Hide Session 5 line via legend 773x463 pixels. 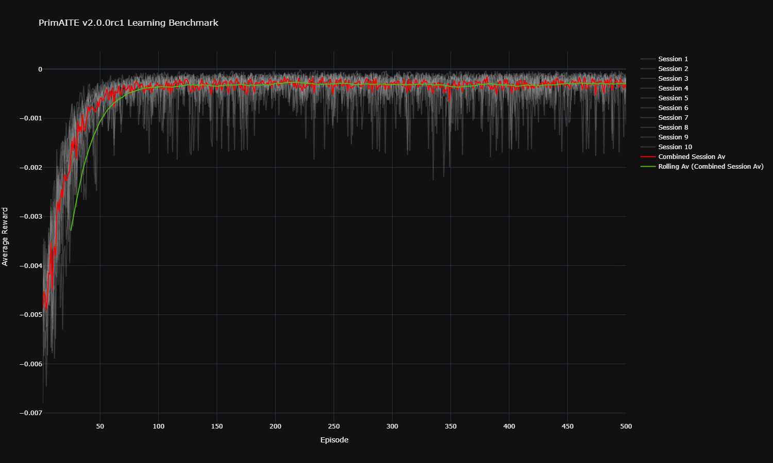(673, 98)
